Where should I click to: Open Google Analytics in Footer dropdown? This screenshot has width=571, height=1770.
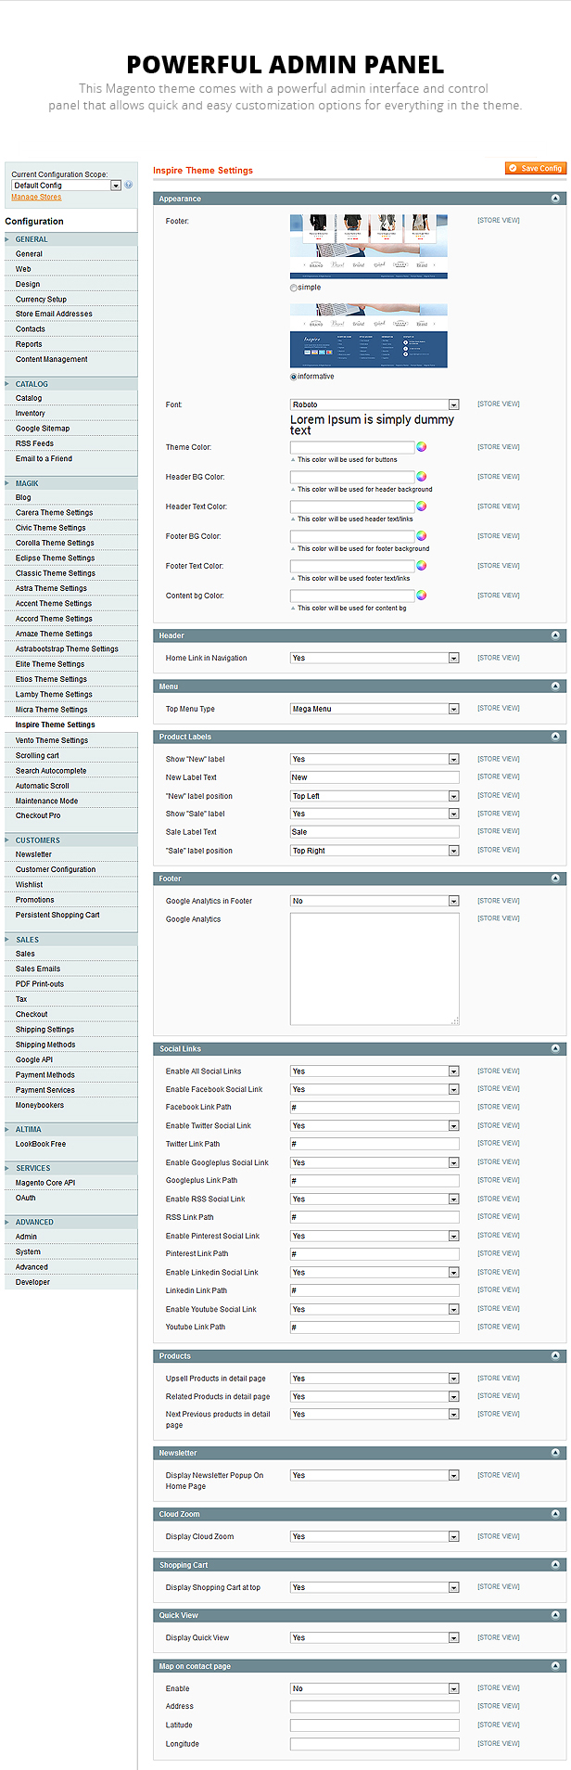[374, 901]
